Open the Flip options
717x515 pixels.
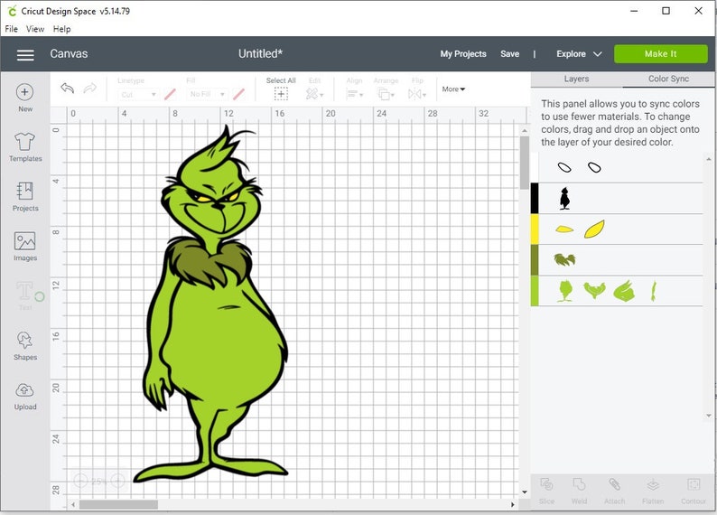[x=417, y=89]
